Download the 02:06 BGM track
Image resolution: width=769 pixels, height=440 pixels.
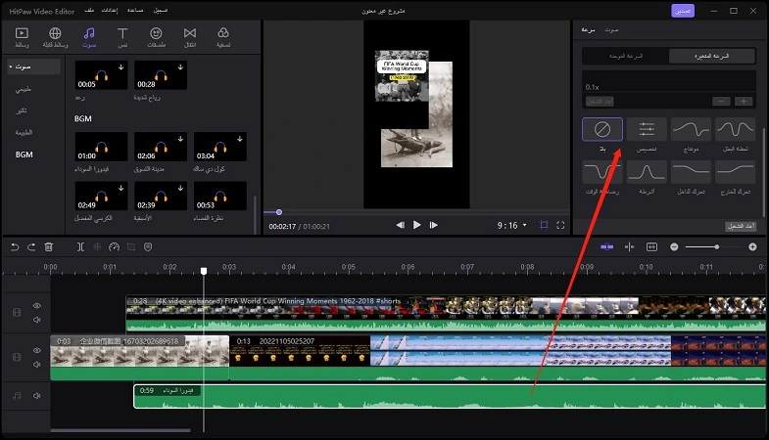pos(180,139)
